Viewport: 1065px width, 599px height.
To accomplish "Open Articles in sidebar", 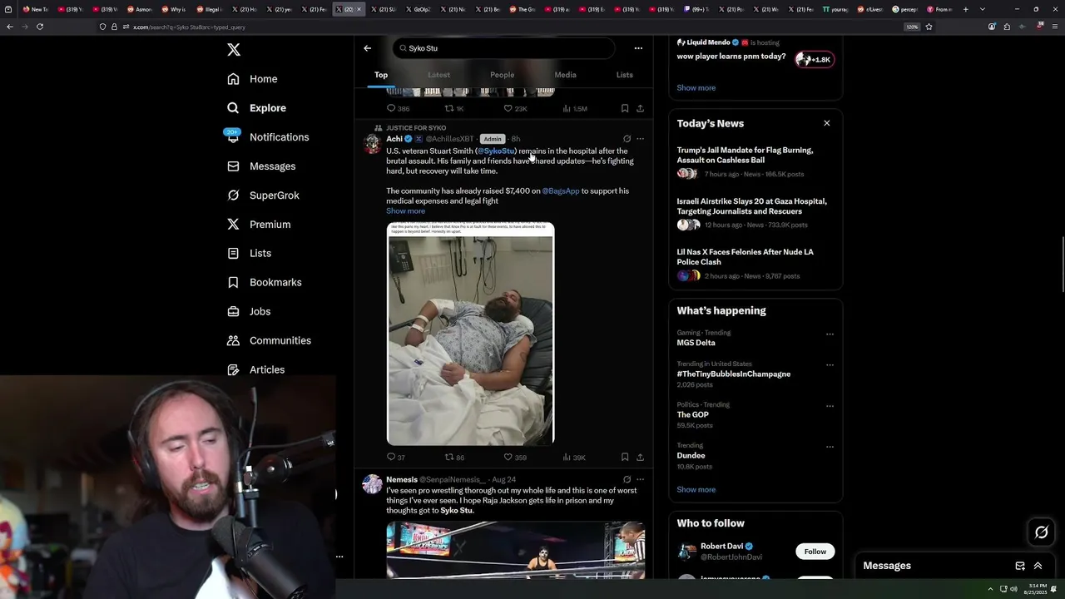I will [255, 369].
